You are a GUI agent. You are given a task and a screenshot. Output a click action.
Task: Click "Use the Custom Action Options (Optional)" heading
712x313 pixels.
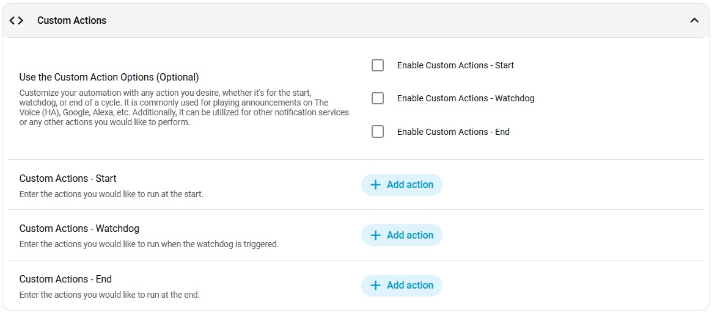109,77
